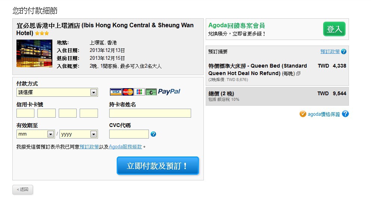371x211 pixels.
Task: Open room details popup icon after 每晚
Action: coord(298,74)
